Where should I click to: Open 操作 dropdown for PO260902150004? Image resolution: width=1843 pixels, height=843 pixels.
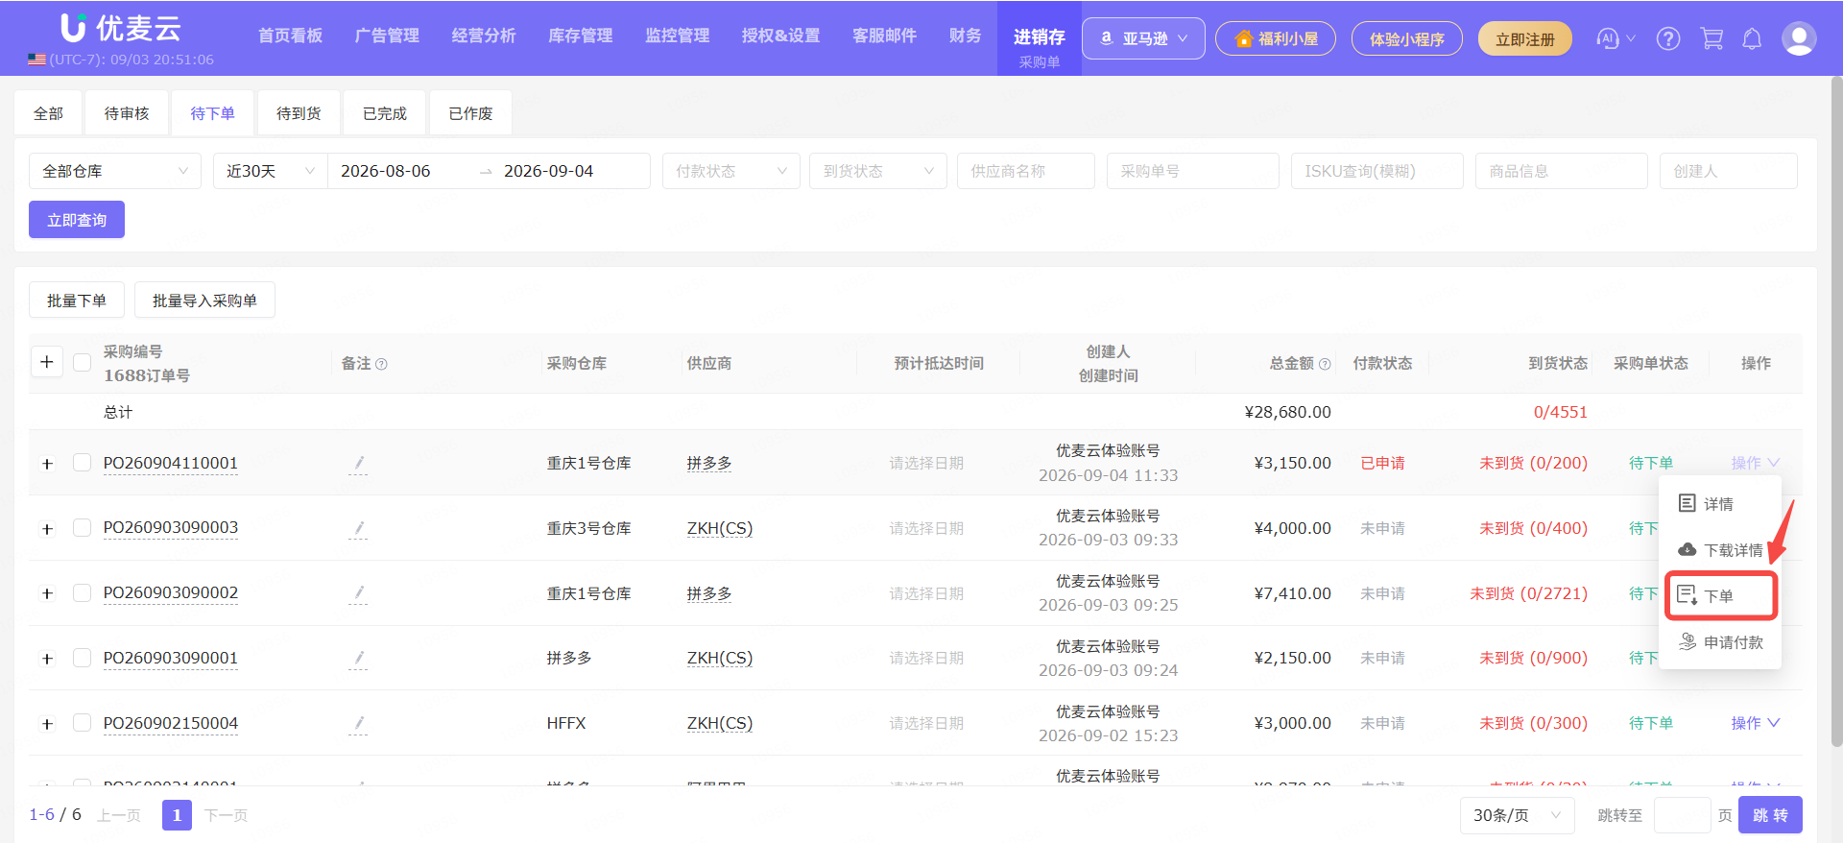click(1756, 723)
